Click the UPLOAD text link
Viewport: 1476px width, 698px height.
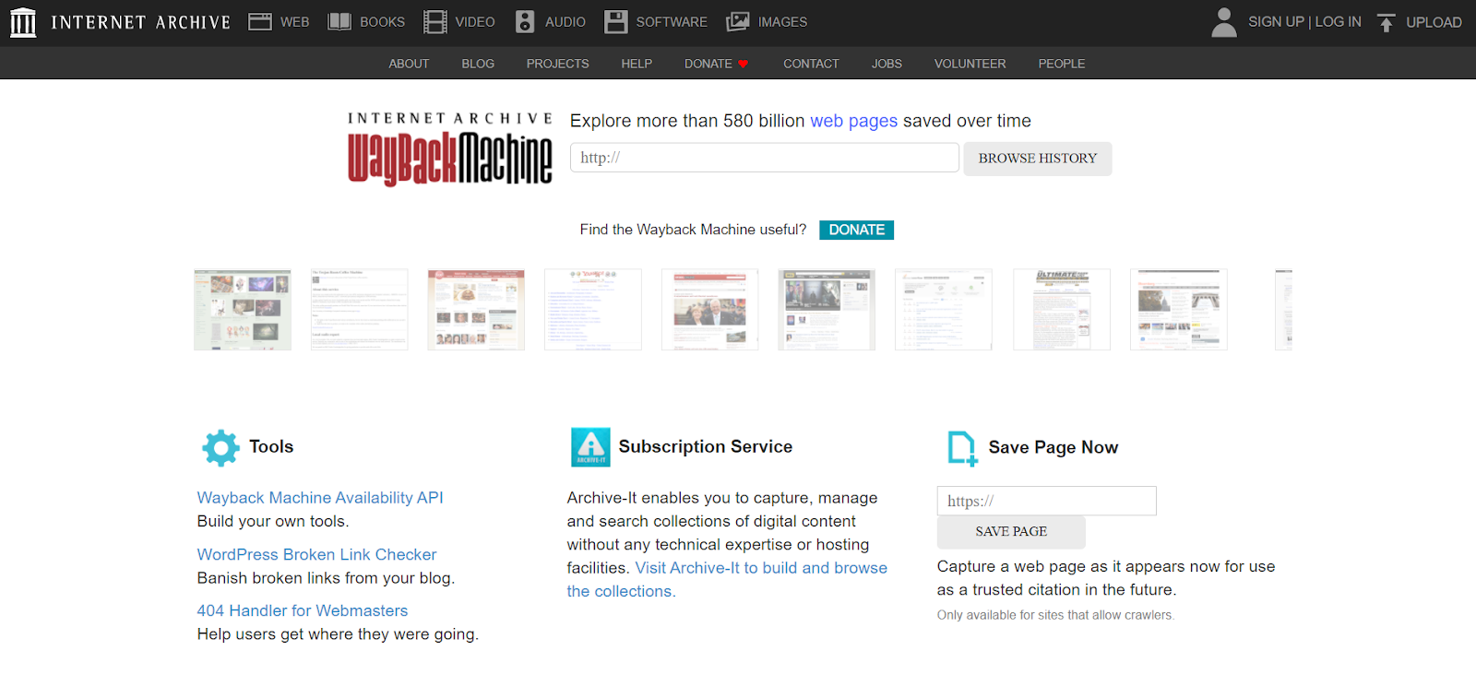1434,22
